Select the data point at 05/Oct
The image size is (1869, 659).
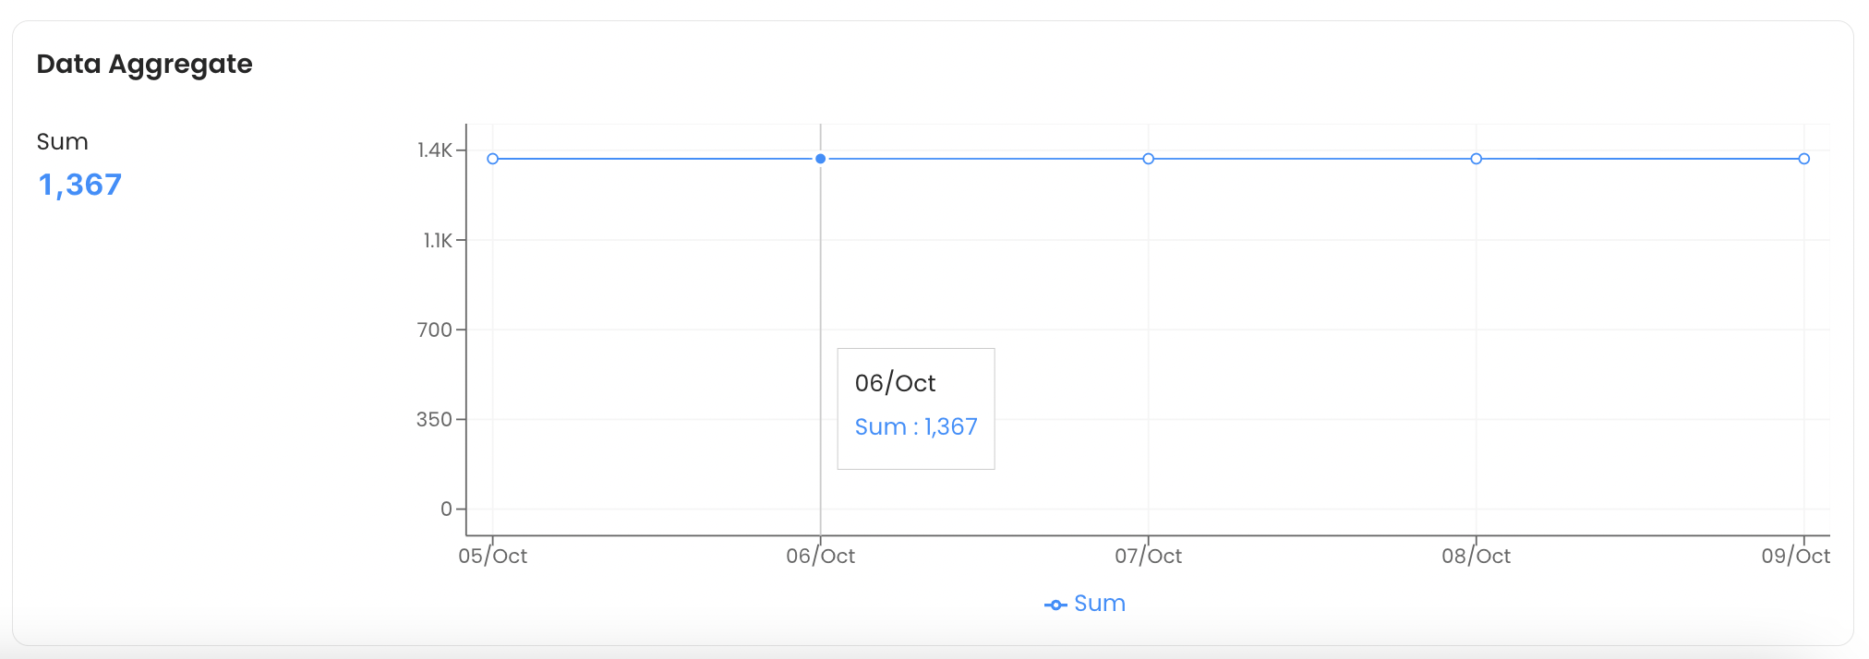pyautogui.click(x=492, y=158)
